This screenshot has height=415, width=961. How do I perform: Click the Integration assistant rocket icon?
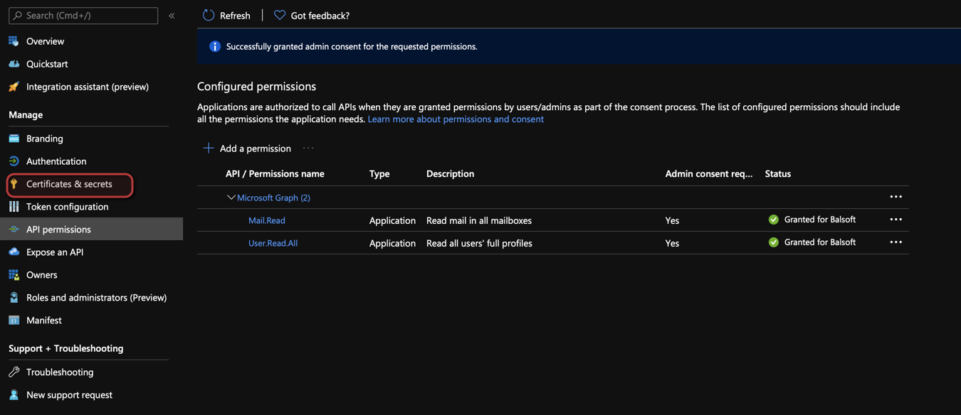pos(14,87)
